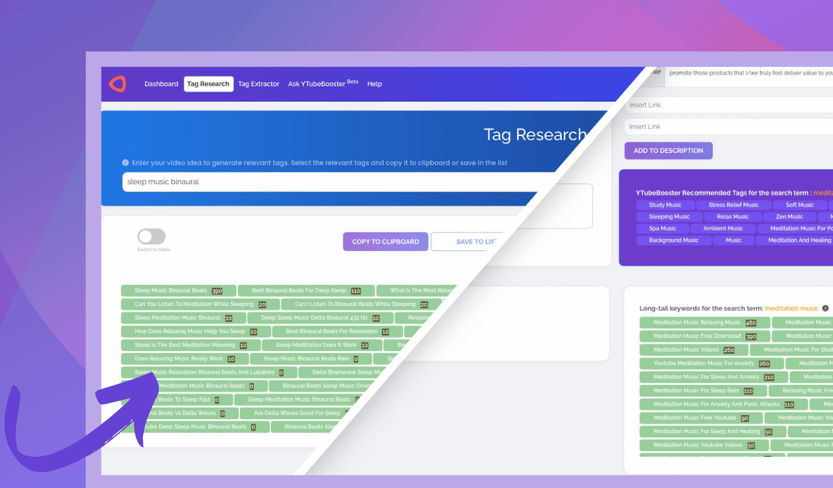Open the Dashboard menu item
This screenshot has width=833, height=488.
[x=161, y=84]
